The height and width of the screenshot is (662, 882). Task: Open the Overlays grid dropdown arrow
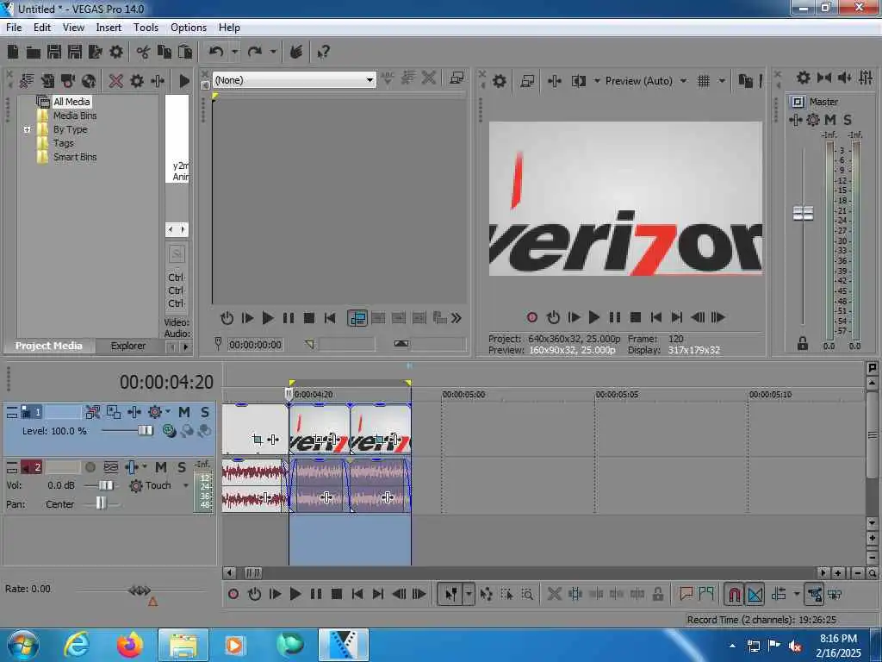[722, 81]
